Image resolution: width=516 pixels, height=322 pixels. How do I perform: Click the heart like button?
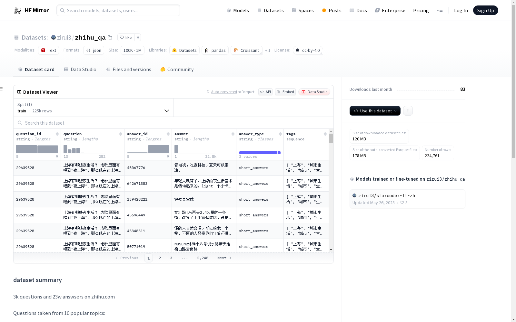(126, 37)
